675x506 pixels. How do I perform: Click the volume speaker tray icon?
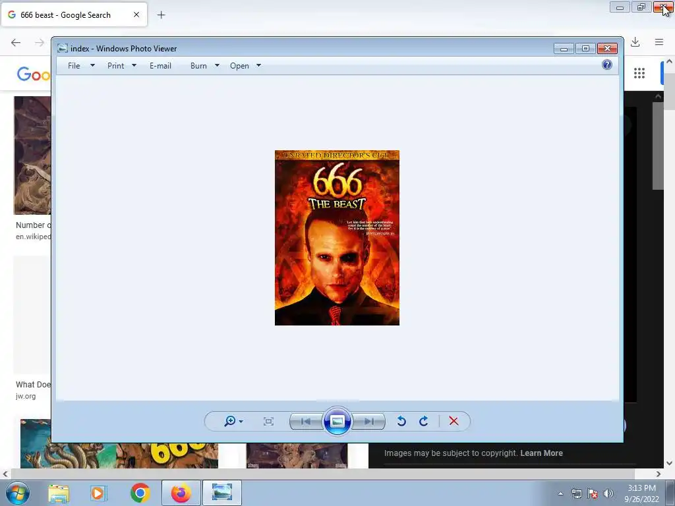pos(608,493)
